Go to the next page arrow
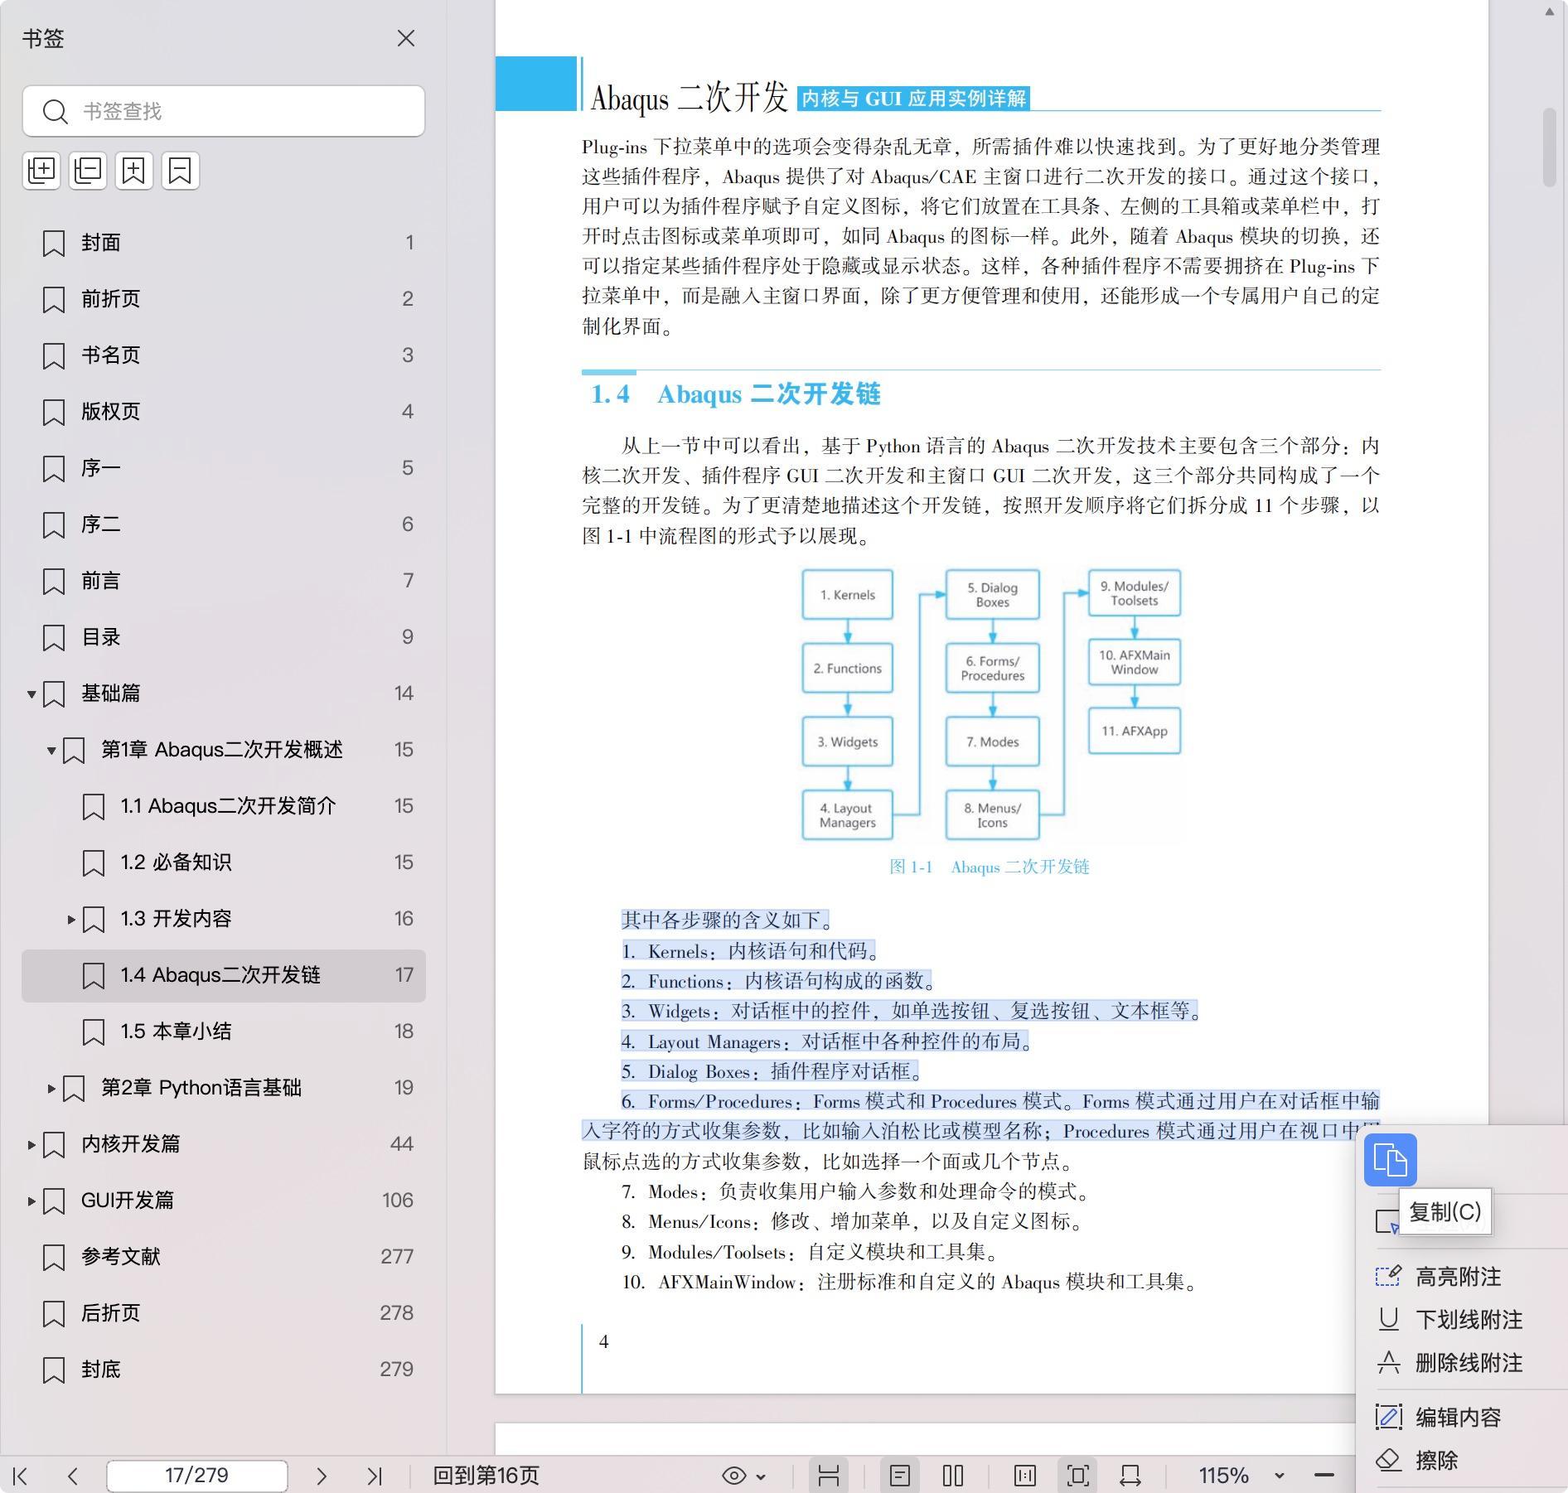This screenshot has height=1493, width=1568. (x=322, y=1476)
